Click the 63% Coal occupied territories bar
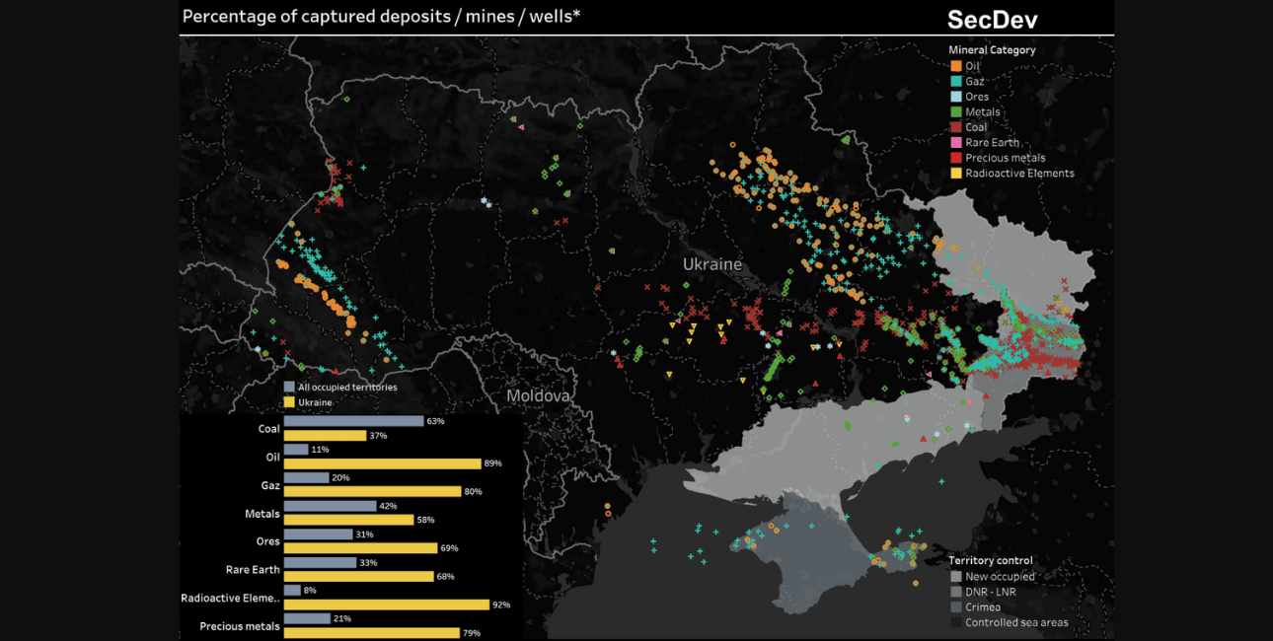Image resolution: width=1273 pixels, height=641 pixels. click(353, 421)
